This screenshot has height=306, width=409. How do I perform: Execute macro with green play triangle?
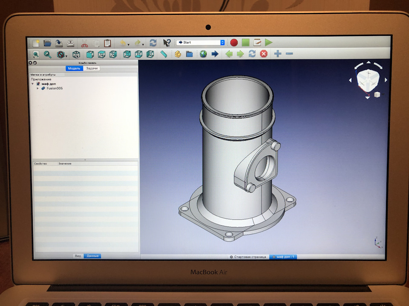pyautogui.click(x=269, y=42)
